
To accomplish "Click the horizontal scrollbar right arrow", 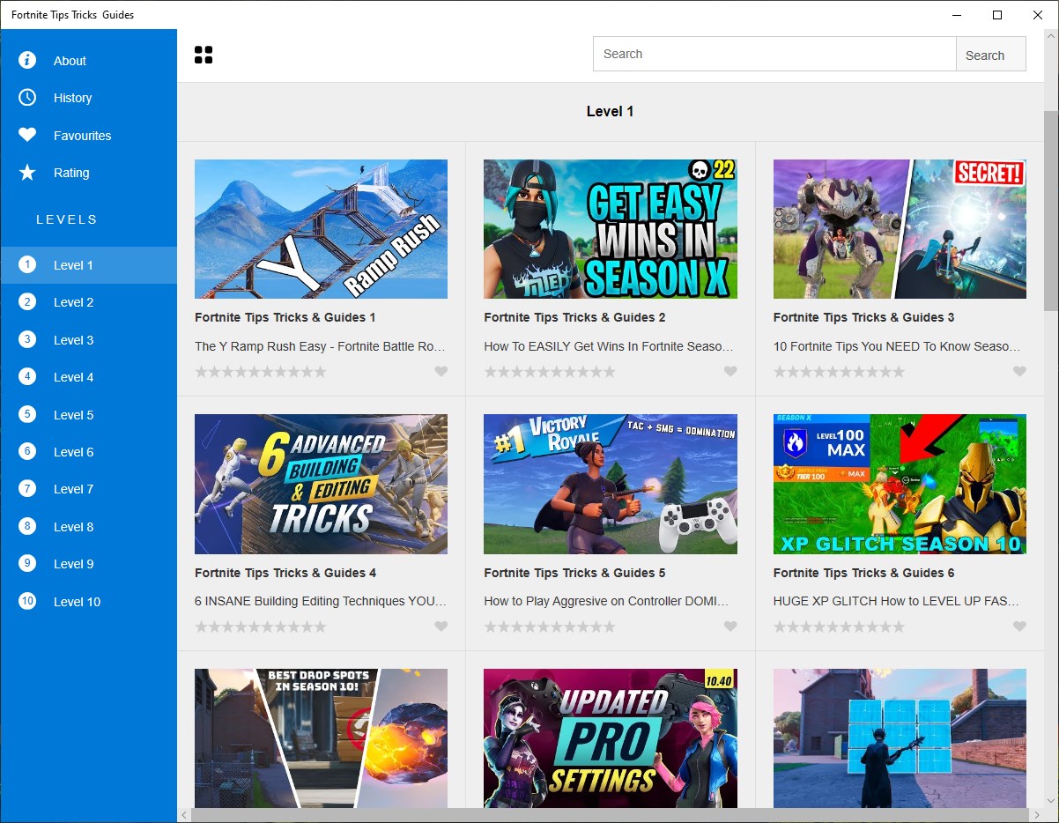I will [1036, 815].
